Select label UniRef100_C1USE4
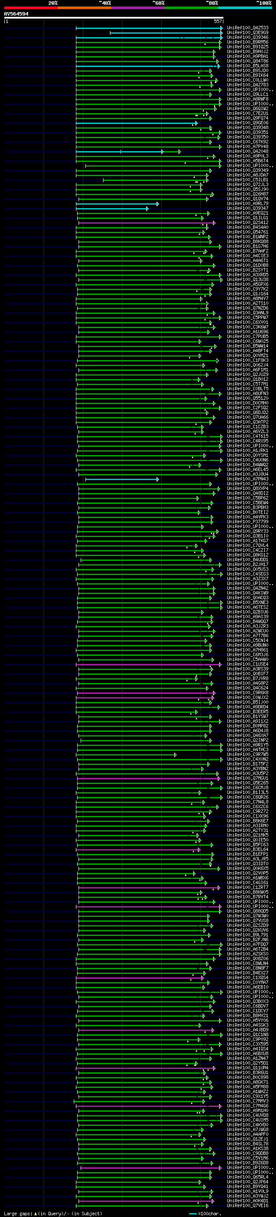 click(248, 664)
